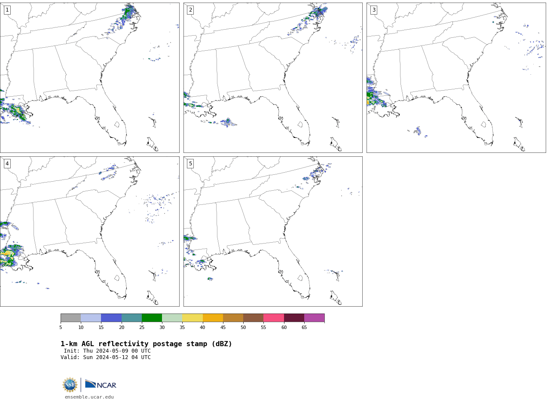Click the NSF logo icon

pyautogui.click(x=70, y=385)
